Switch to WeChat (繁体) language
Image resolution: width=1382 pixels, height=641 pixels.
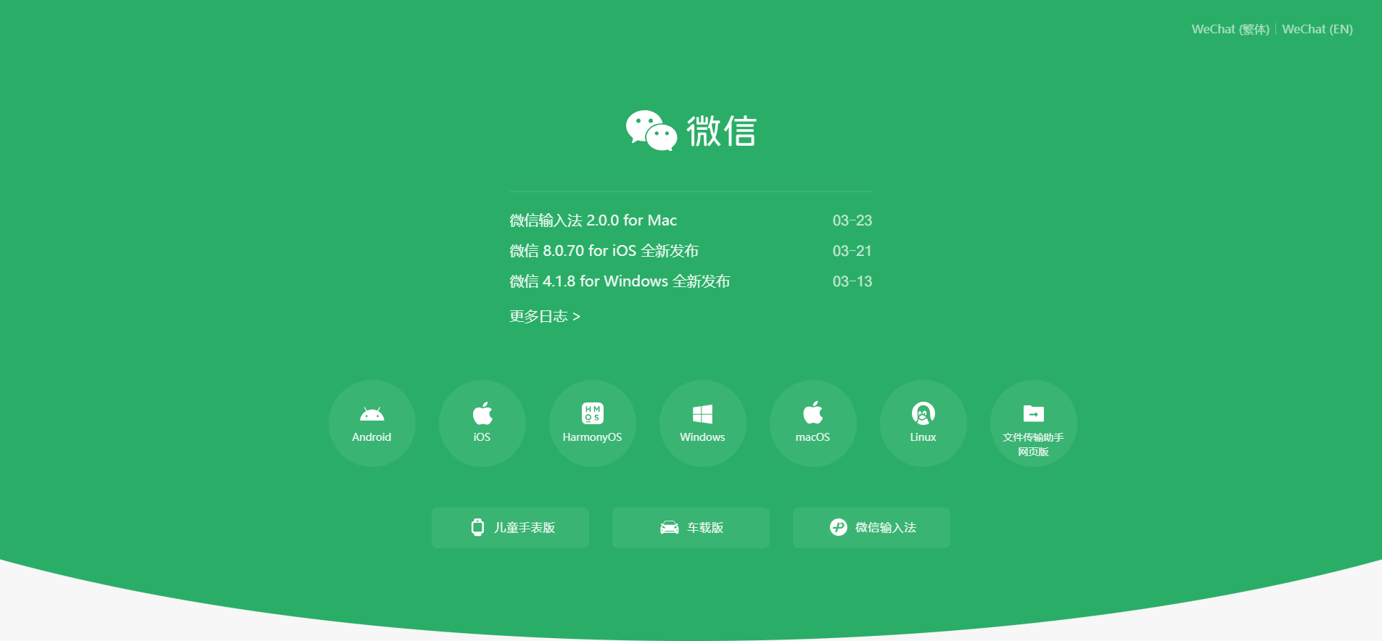coord(1230,29)
